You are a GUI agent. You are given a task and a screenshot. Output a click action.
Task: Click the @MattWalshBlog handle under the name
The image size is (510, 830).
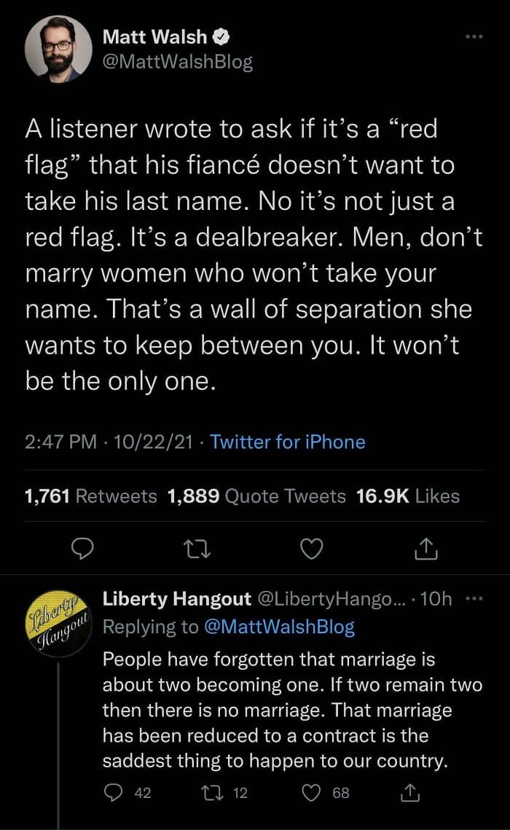[178, 63]
